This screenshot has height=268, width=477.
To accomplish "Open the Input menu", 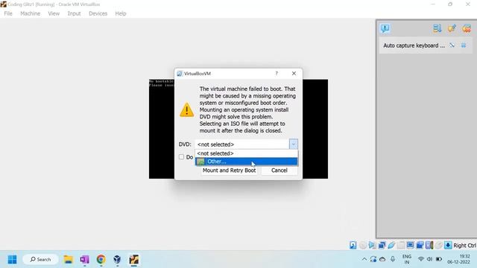I will 74,13.
